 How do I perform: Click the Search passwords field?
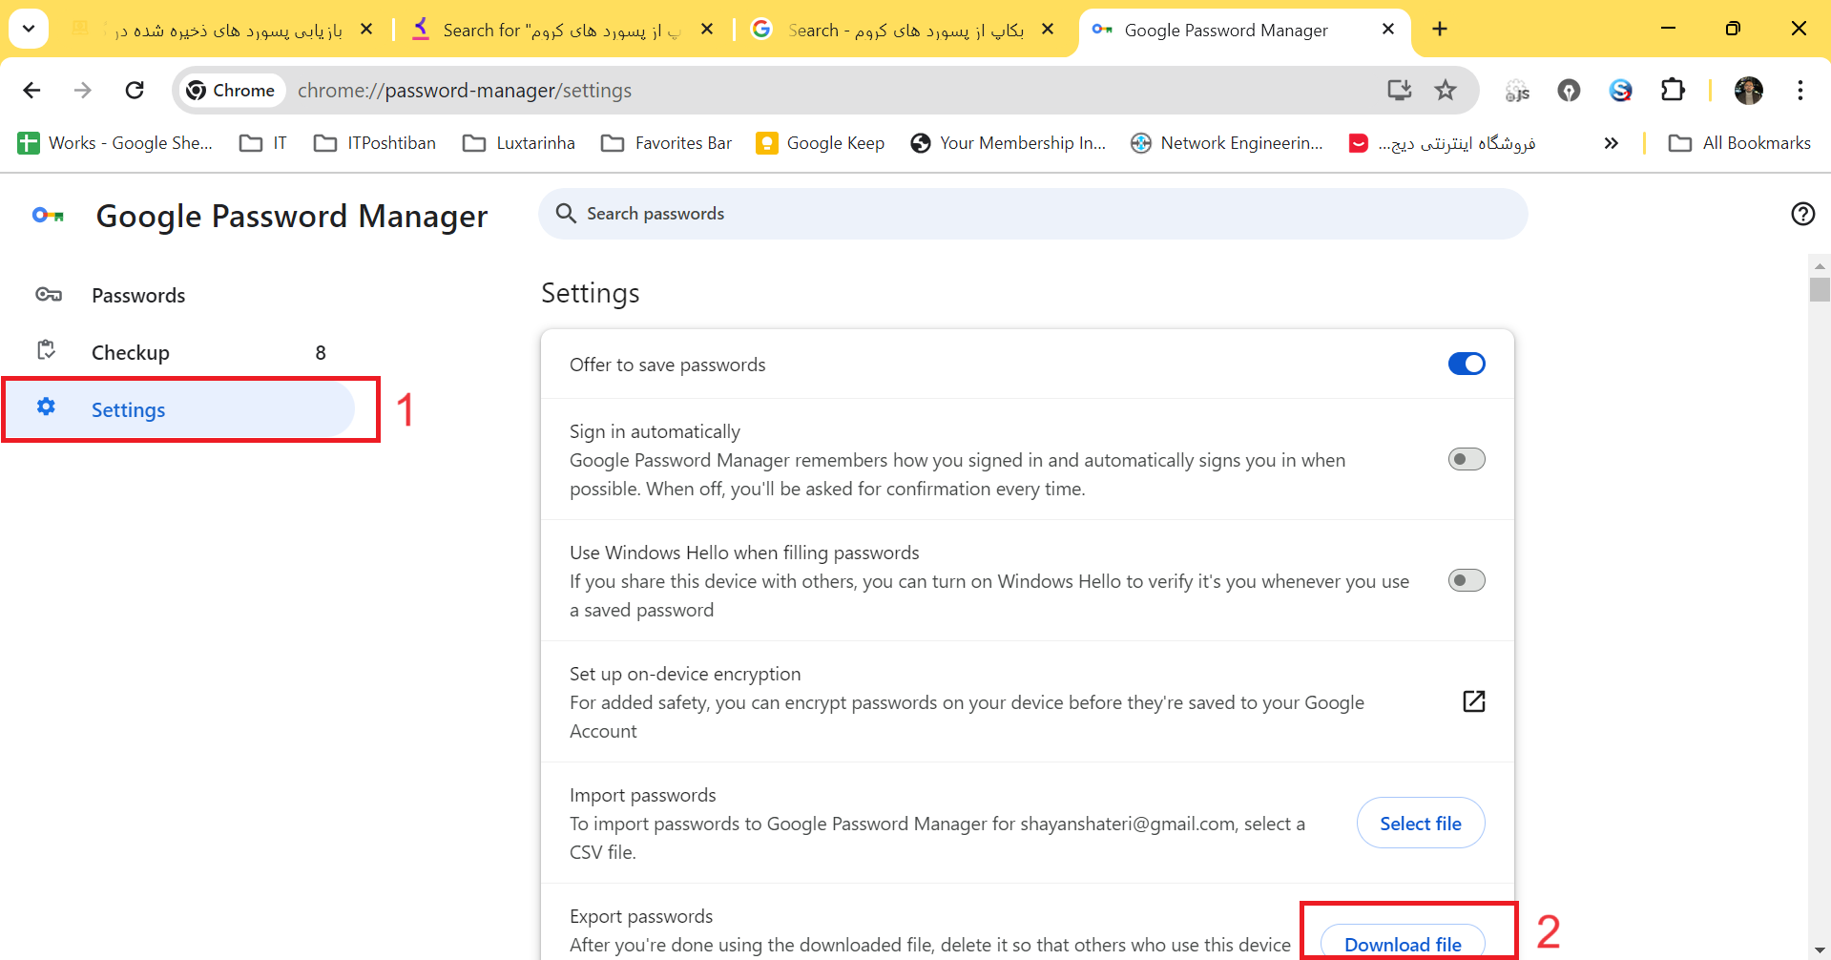(x=1033, y=214)
